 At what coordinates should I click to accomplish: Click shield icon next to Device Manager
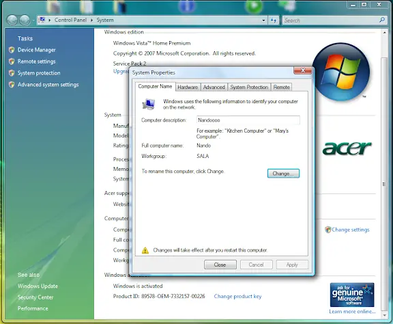(x=12, y=50)
